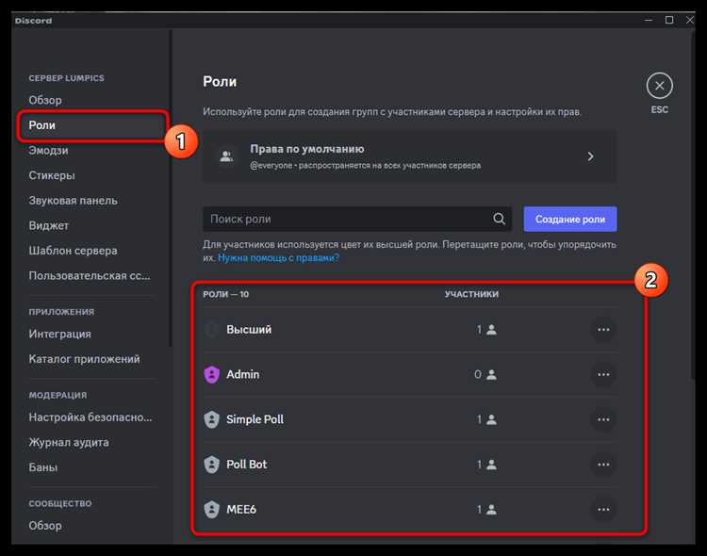Click the people icon in Права по умолчанию
The height and width of the screenshot is (556, 707).
tap(226, 156)
